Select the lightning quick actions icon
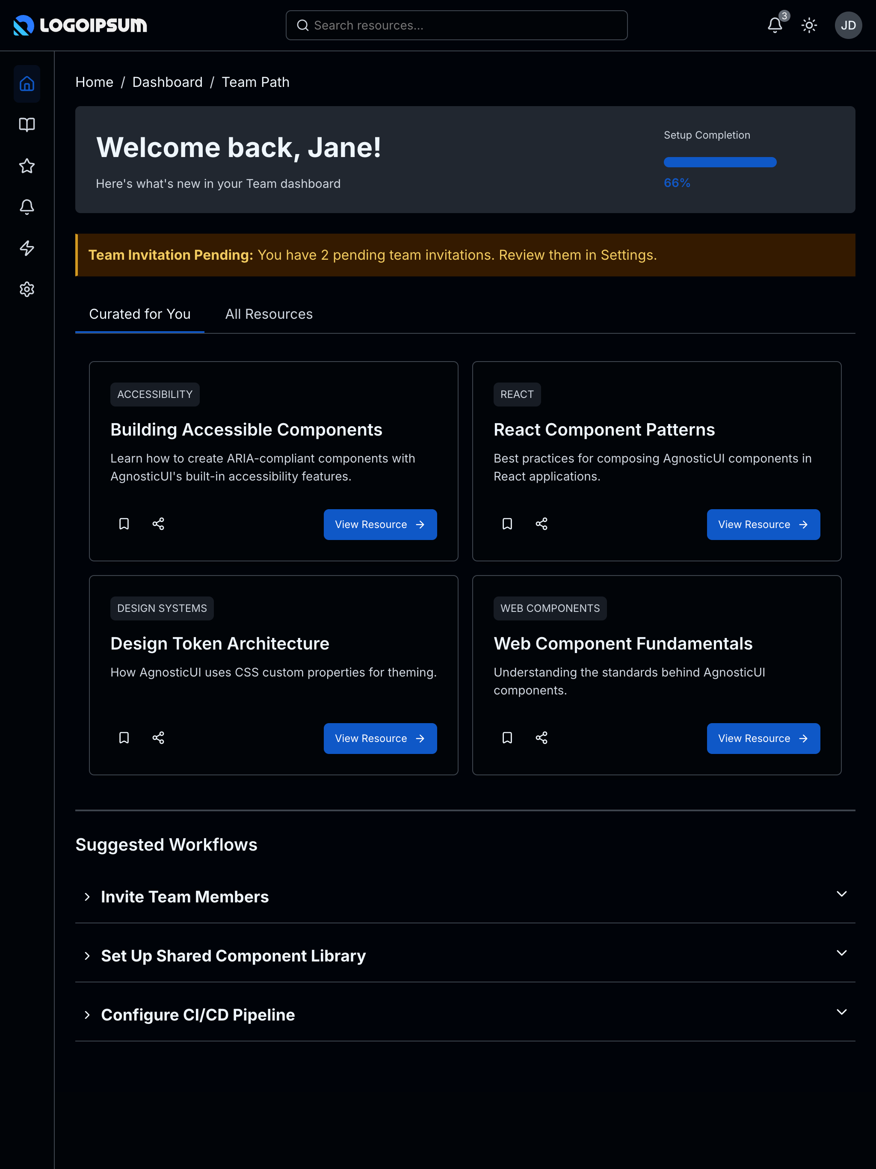The image size is (876, 1169). 27,248
